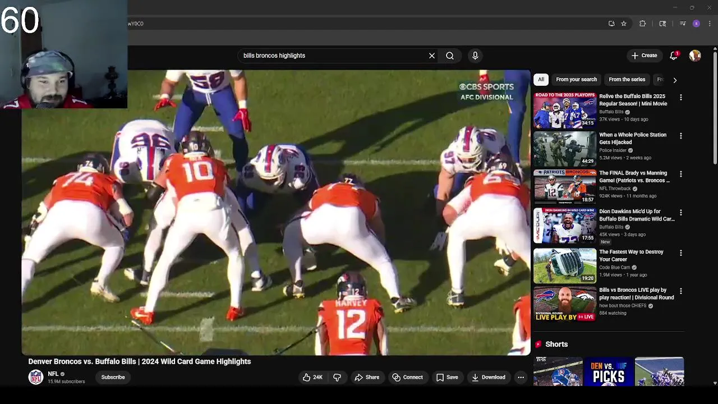The image size is (718, 404).
Task: Click the Connect button
Action: [x=408, y=377]
